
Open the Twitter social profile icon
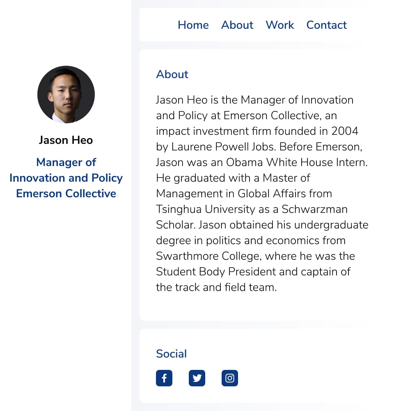(197, 378)
